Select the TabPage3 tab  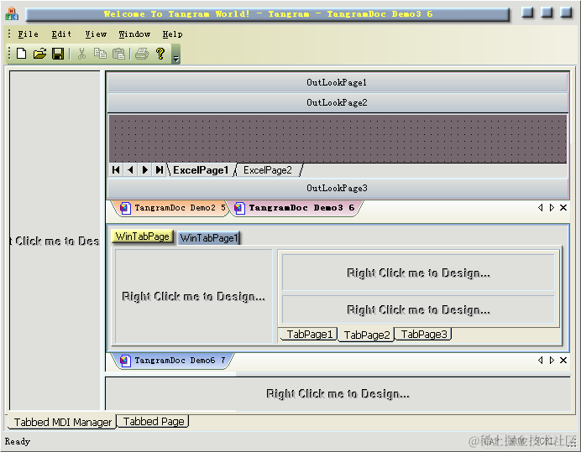tap(423, 335)
